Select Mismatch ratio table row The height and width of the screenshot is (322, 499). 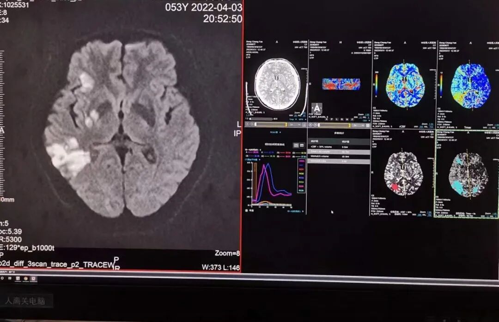[x=339, y=161]
